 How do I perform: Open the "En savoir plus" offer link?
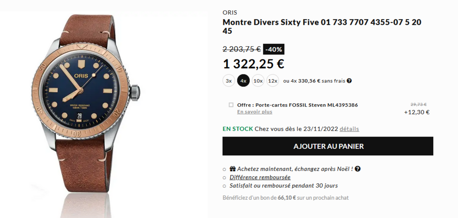pyautogui.click(x=255, y=112)
